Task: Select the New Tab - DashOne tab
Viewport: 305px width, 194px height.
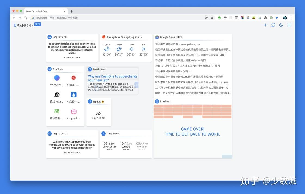Action: [x=46, y=11]
